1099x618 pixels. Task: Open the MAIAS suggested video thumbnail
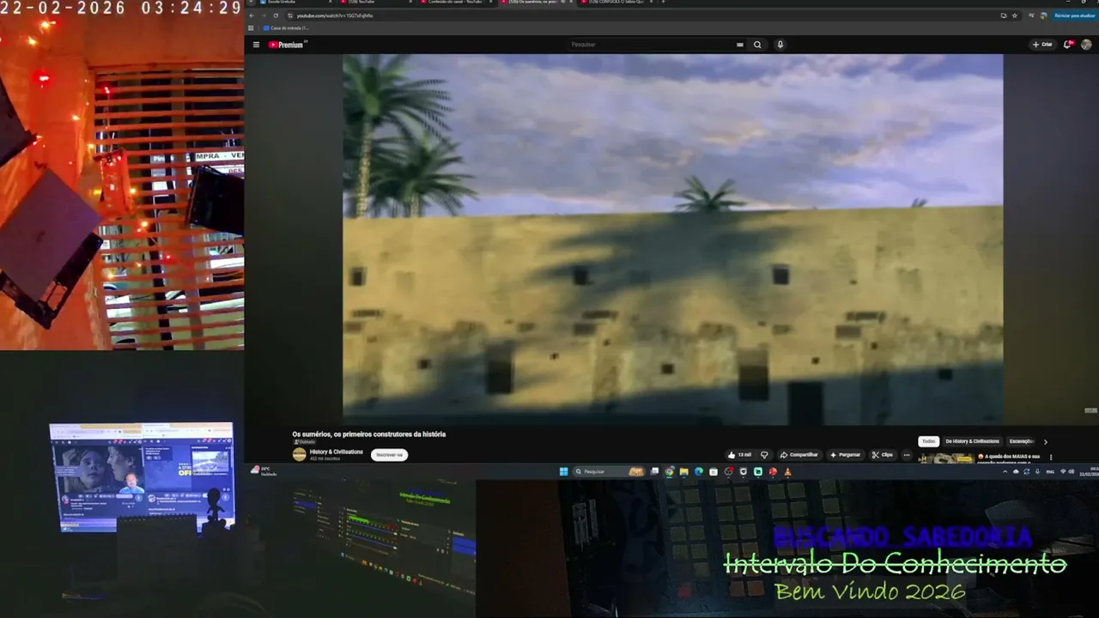[946, 458]
